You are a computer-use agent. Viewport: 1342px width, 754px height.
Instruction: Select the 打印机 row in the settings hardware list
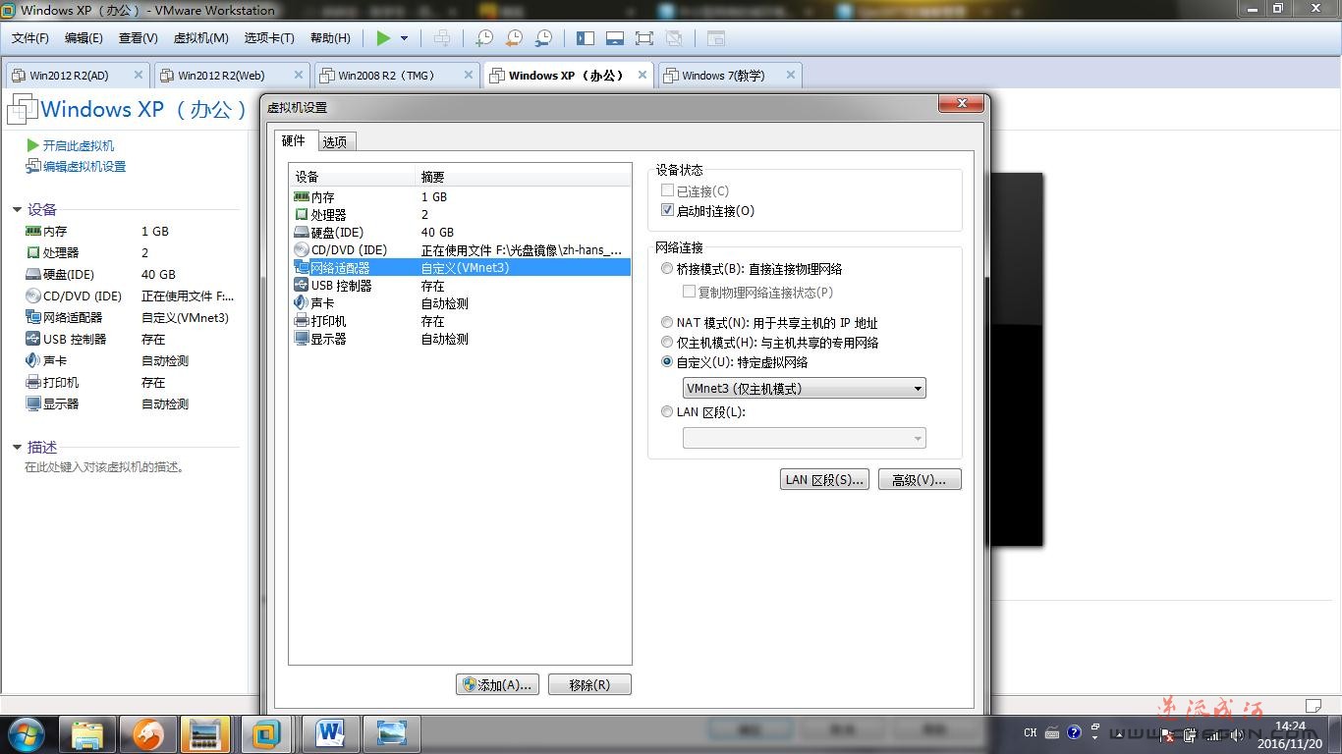(x=460, y=321)
